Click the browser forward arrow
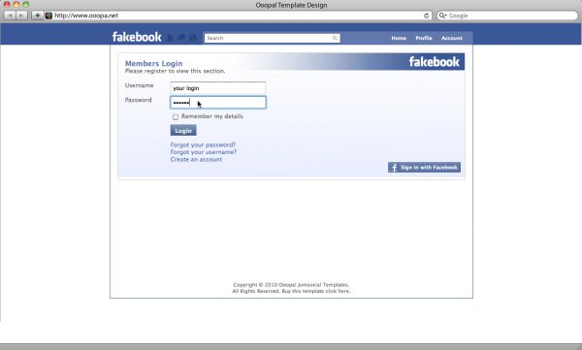This screenshot has width=582, height=350. [x=22, y=16]
